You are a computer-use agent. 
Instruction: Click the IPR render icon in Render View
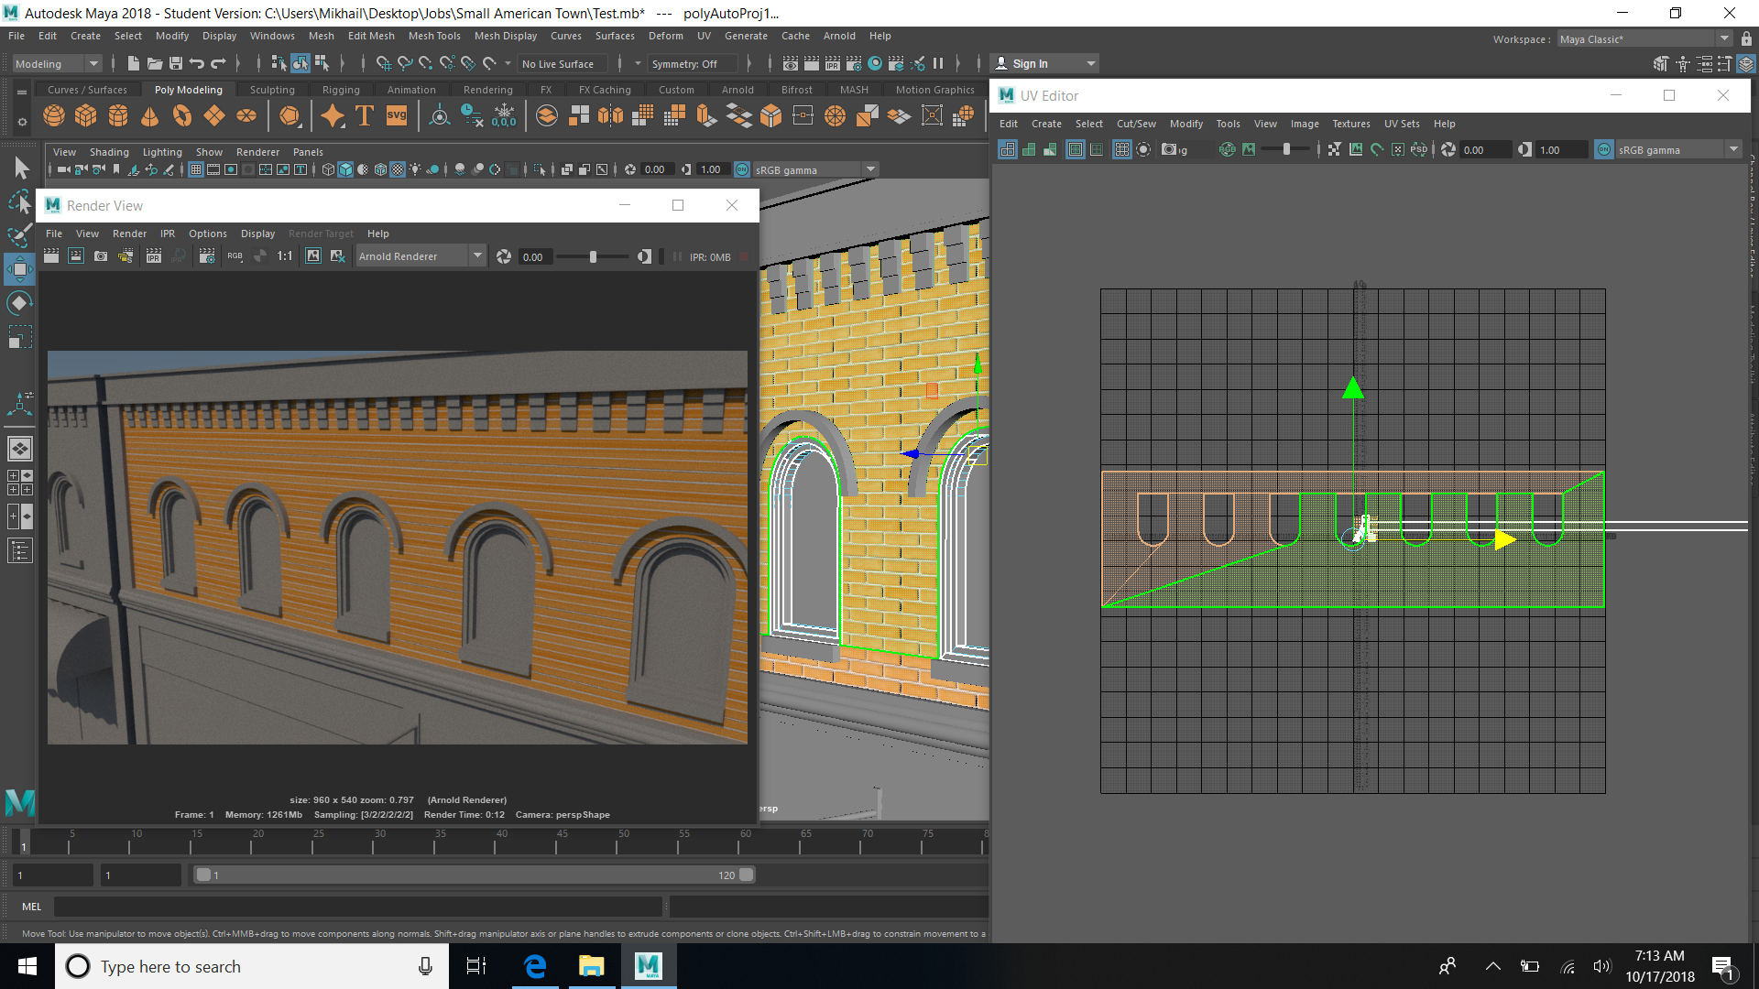(x=153, y=256)
